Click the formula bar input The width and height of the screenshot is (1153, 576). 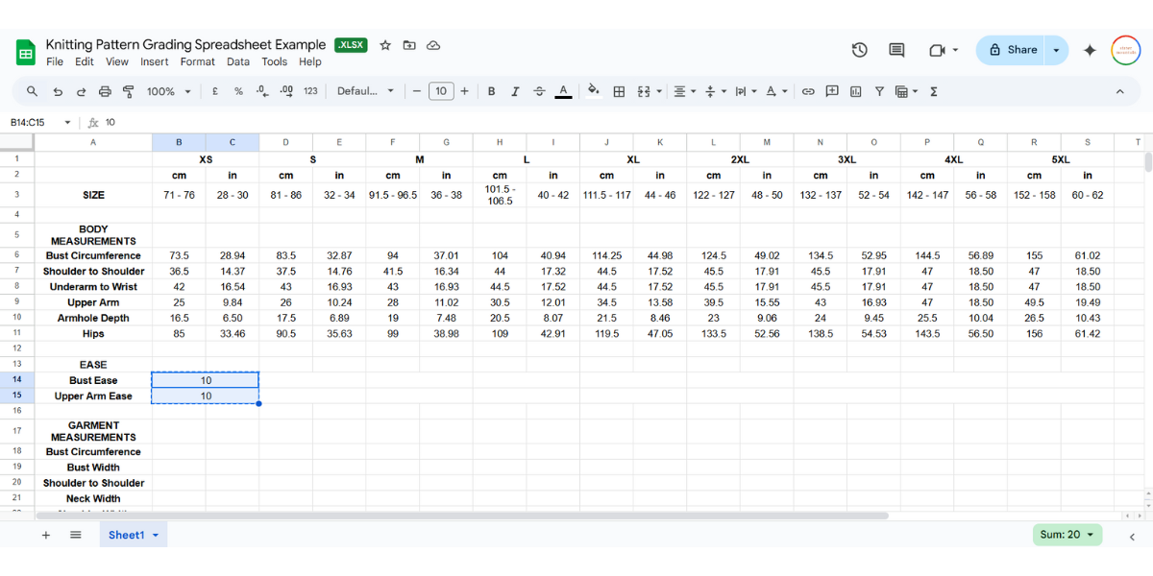tap(625, 122)
